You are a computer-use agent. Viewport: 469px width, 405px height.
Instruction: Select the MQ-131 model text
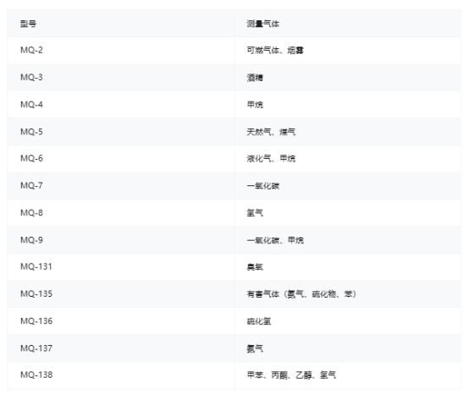tap(36, 266)
